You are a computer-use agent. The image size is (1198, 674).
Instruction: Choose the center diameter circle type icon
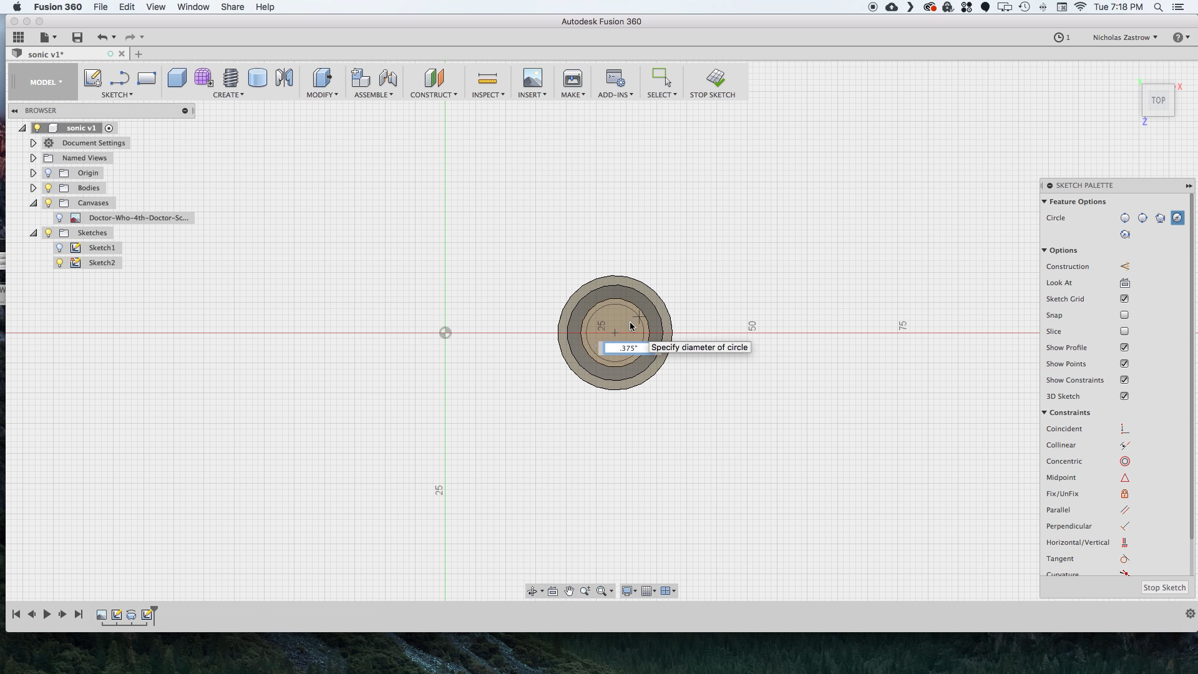[1124, 218]
